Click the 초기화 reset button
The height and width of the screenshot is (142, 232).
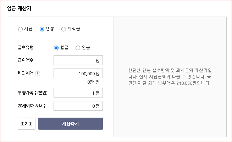(x=27, y=124)
